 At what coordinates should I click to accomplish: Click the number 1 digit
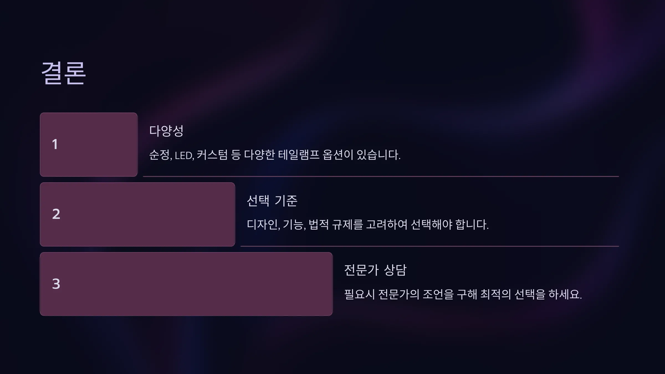pyautogui.click(x=55, y=144)
